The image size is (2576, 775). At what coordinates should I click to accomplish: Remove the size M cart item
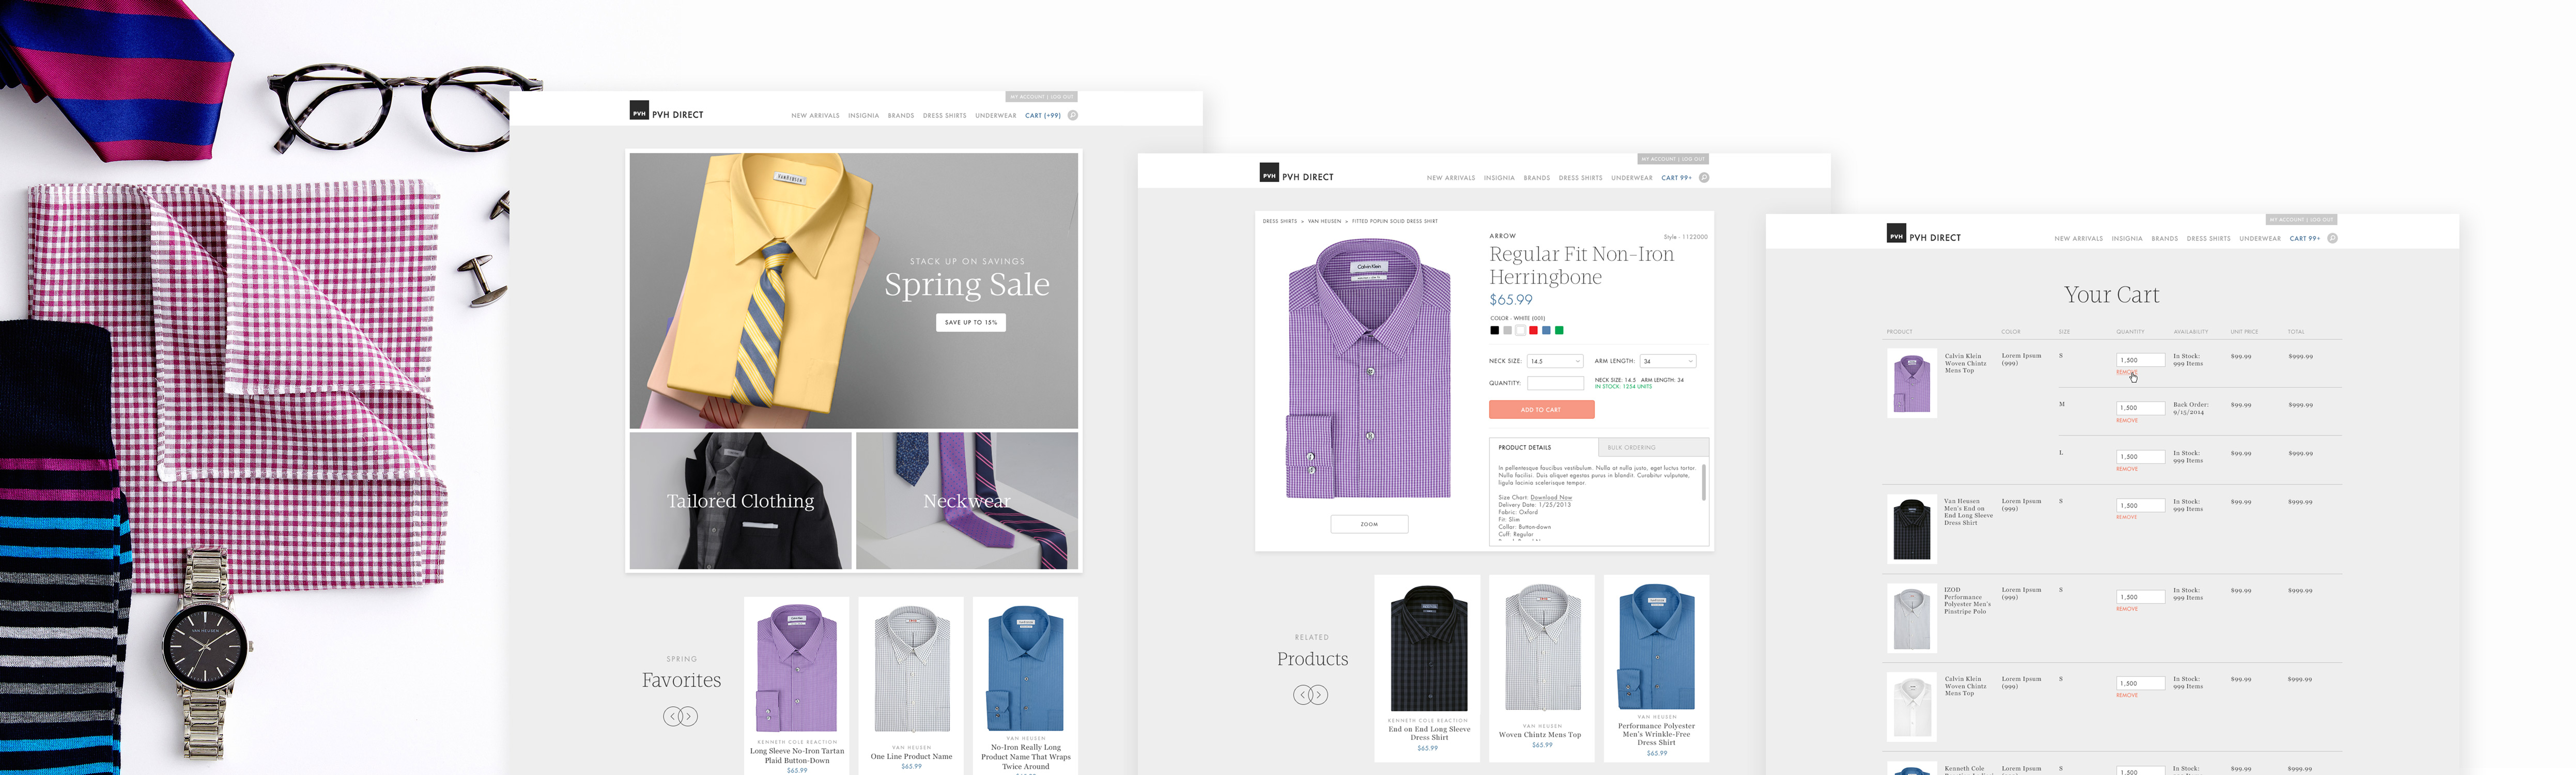[2127, 421]
